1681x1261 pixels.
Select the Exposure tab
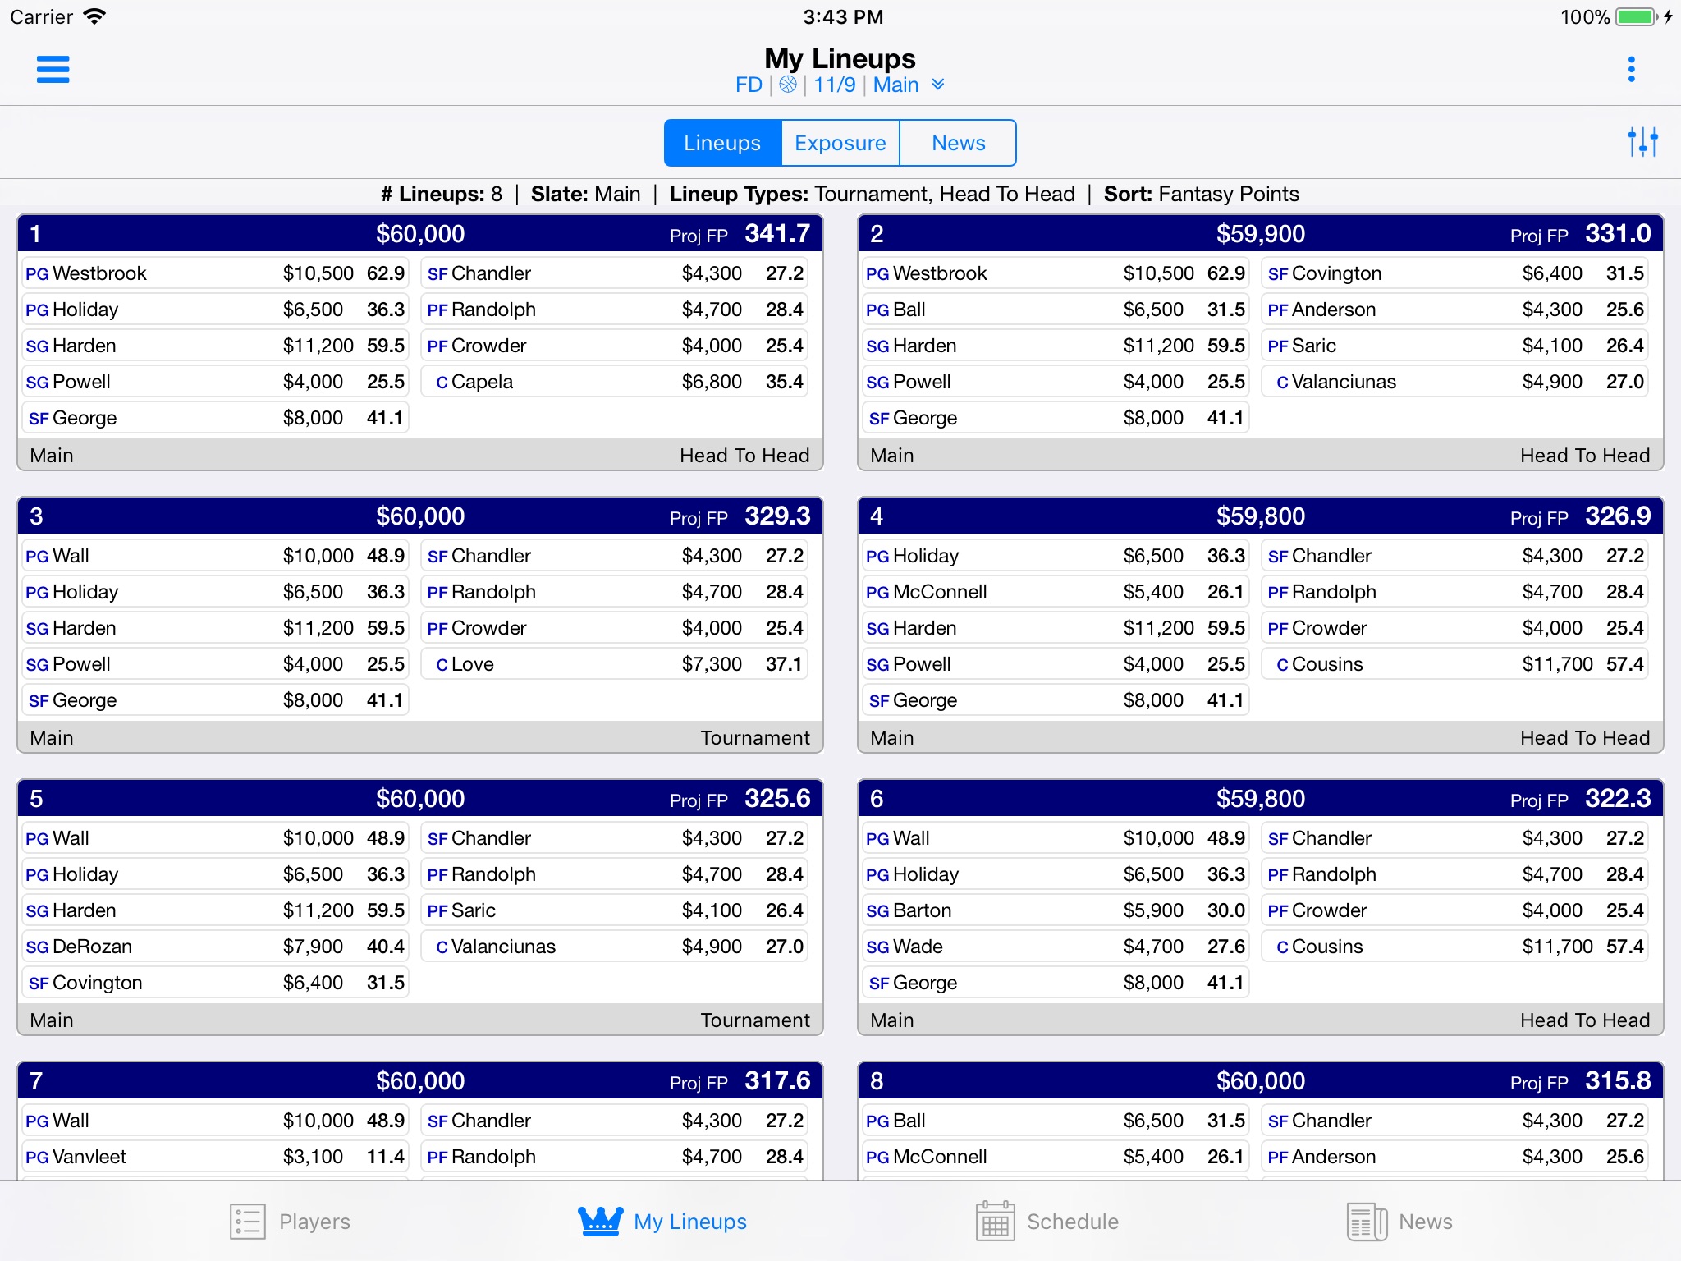[839, 142]
